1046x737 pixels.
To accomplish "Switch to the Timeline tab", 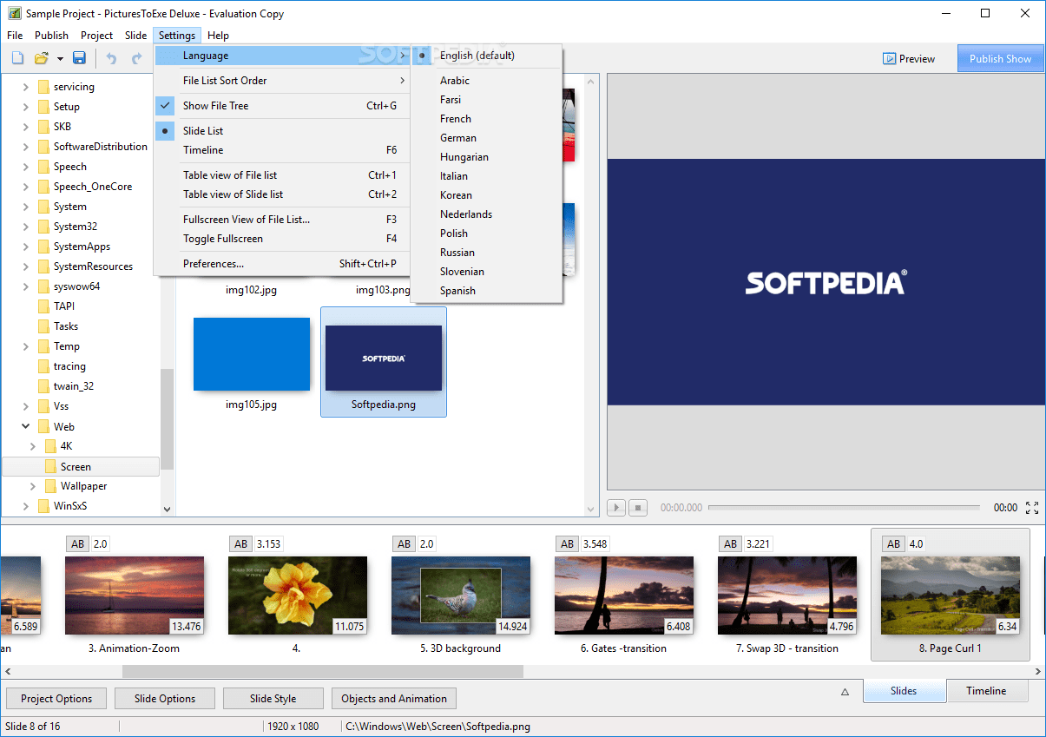I will coord(986,691).
